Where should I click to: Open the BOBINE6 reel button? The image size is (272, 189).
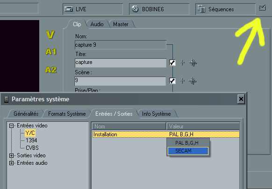[159, 9]
